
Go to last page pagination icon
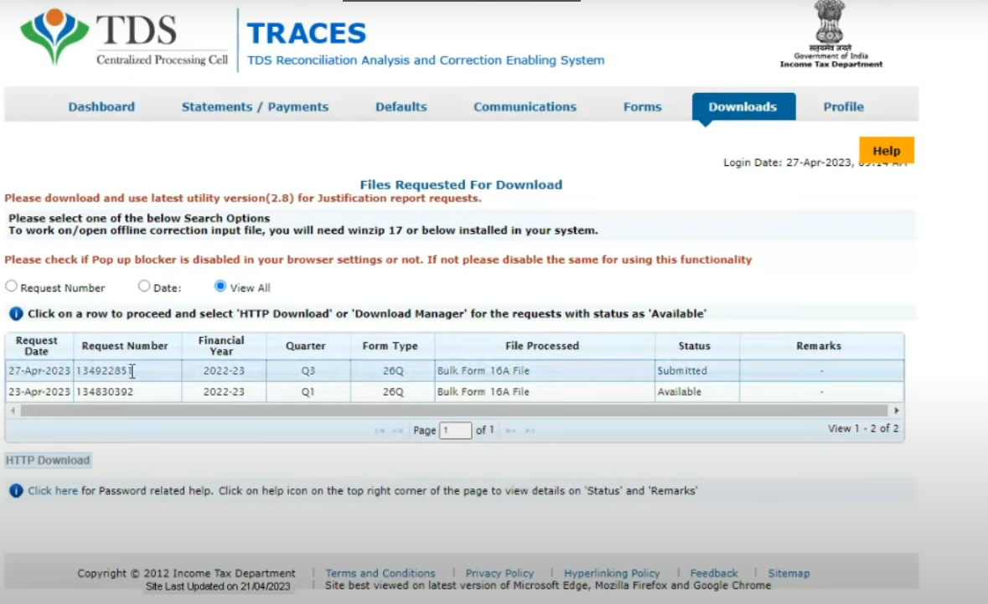pos(529,431)
